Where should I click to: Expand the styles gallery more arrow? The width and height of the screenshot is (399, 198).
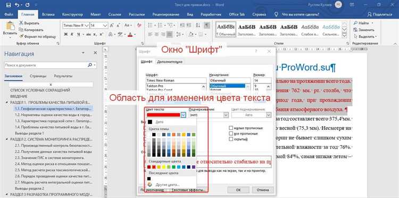coord(344,36)
